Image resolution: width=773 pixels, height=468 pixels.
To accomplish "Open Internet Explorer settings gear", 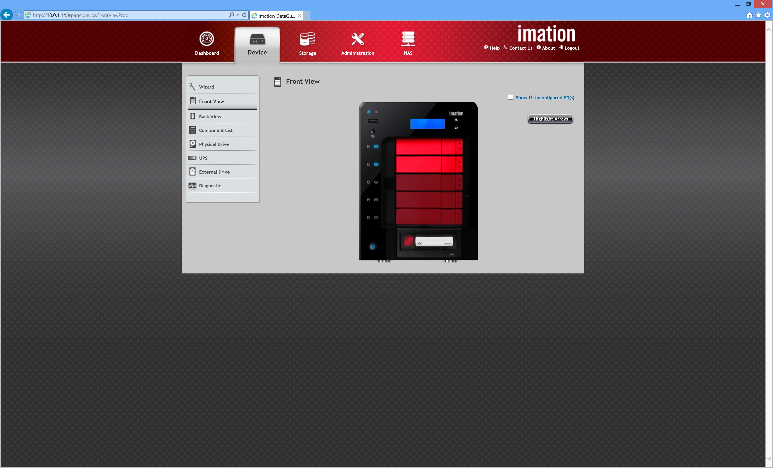I will [x=767, y=15].
